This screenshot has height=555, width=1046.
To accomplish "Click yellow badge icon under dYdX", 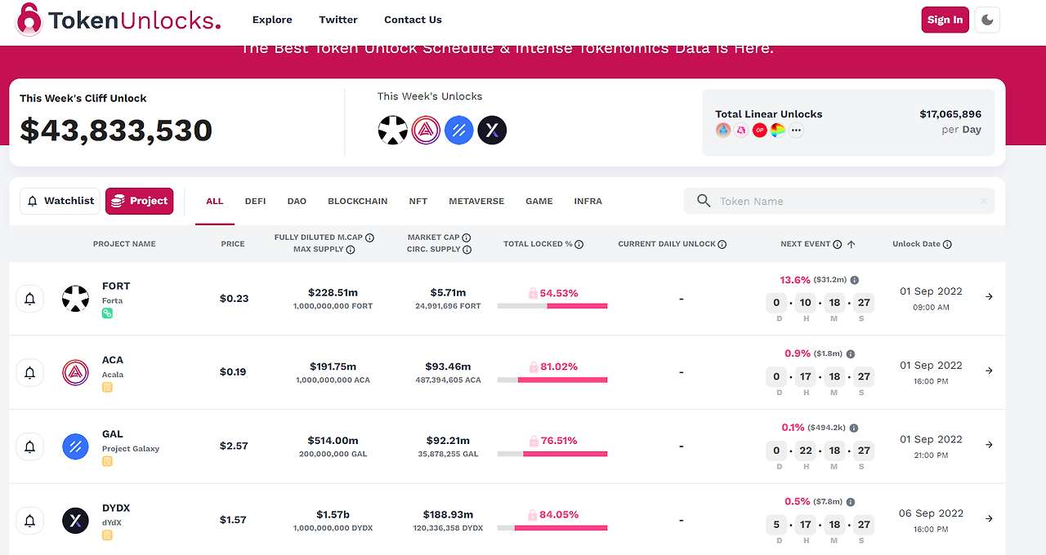I will tap(107, 535).
